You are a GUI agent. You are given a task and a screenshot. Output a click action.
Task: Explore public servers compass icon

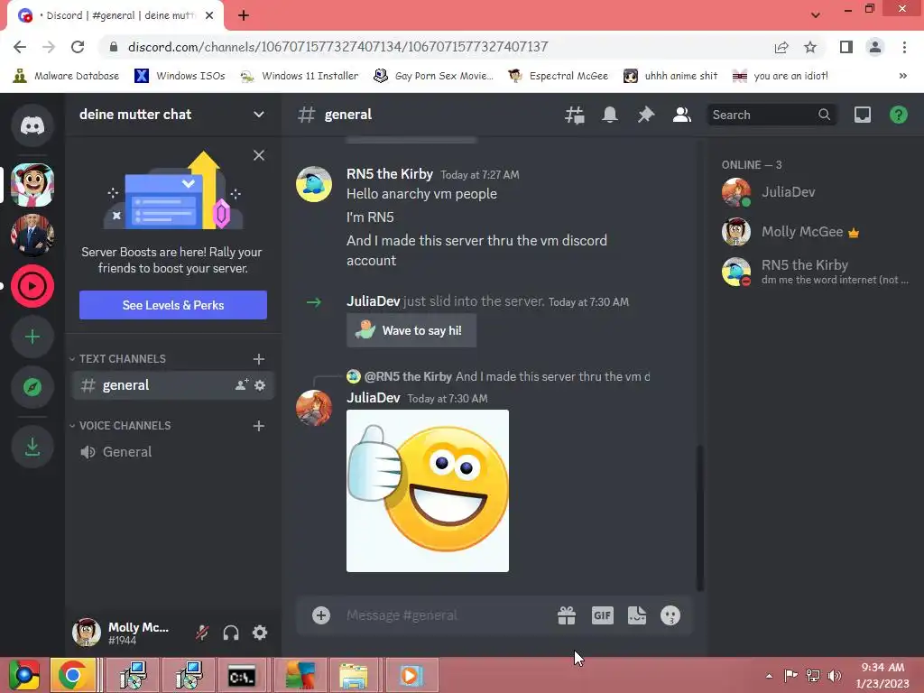(x=32, y=387)
